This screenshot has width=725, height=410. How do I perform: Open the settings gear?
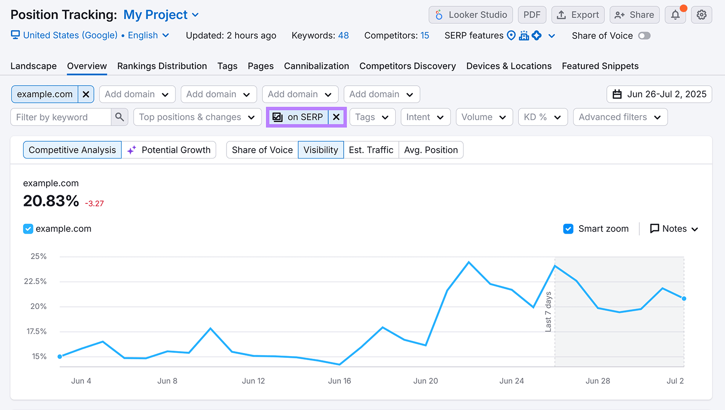click(701, 14)
